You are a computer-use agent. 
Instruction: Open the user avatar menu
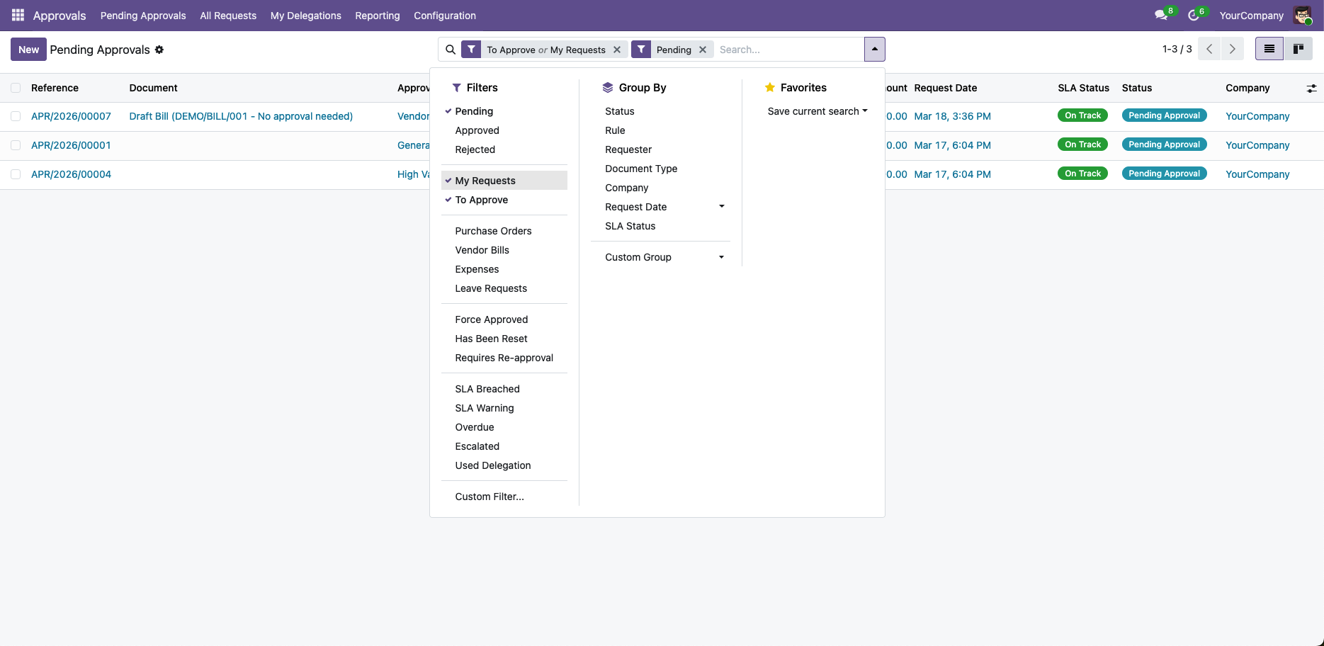pos(1303,15)
